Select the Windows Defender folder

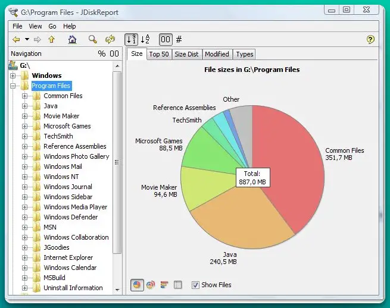[x=71, y=217]
